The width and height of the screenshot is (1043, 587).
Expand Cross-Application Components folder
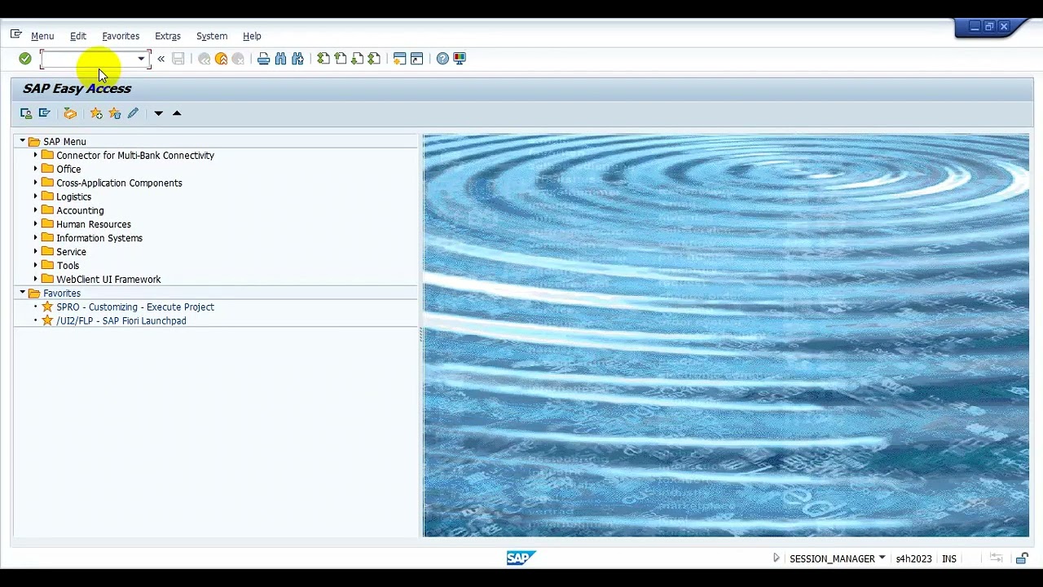tap(36, 183)
